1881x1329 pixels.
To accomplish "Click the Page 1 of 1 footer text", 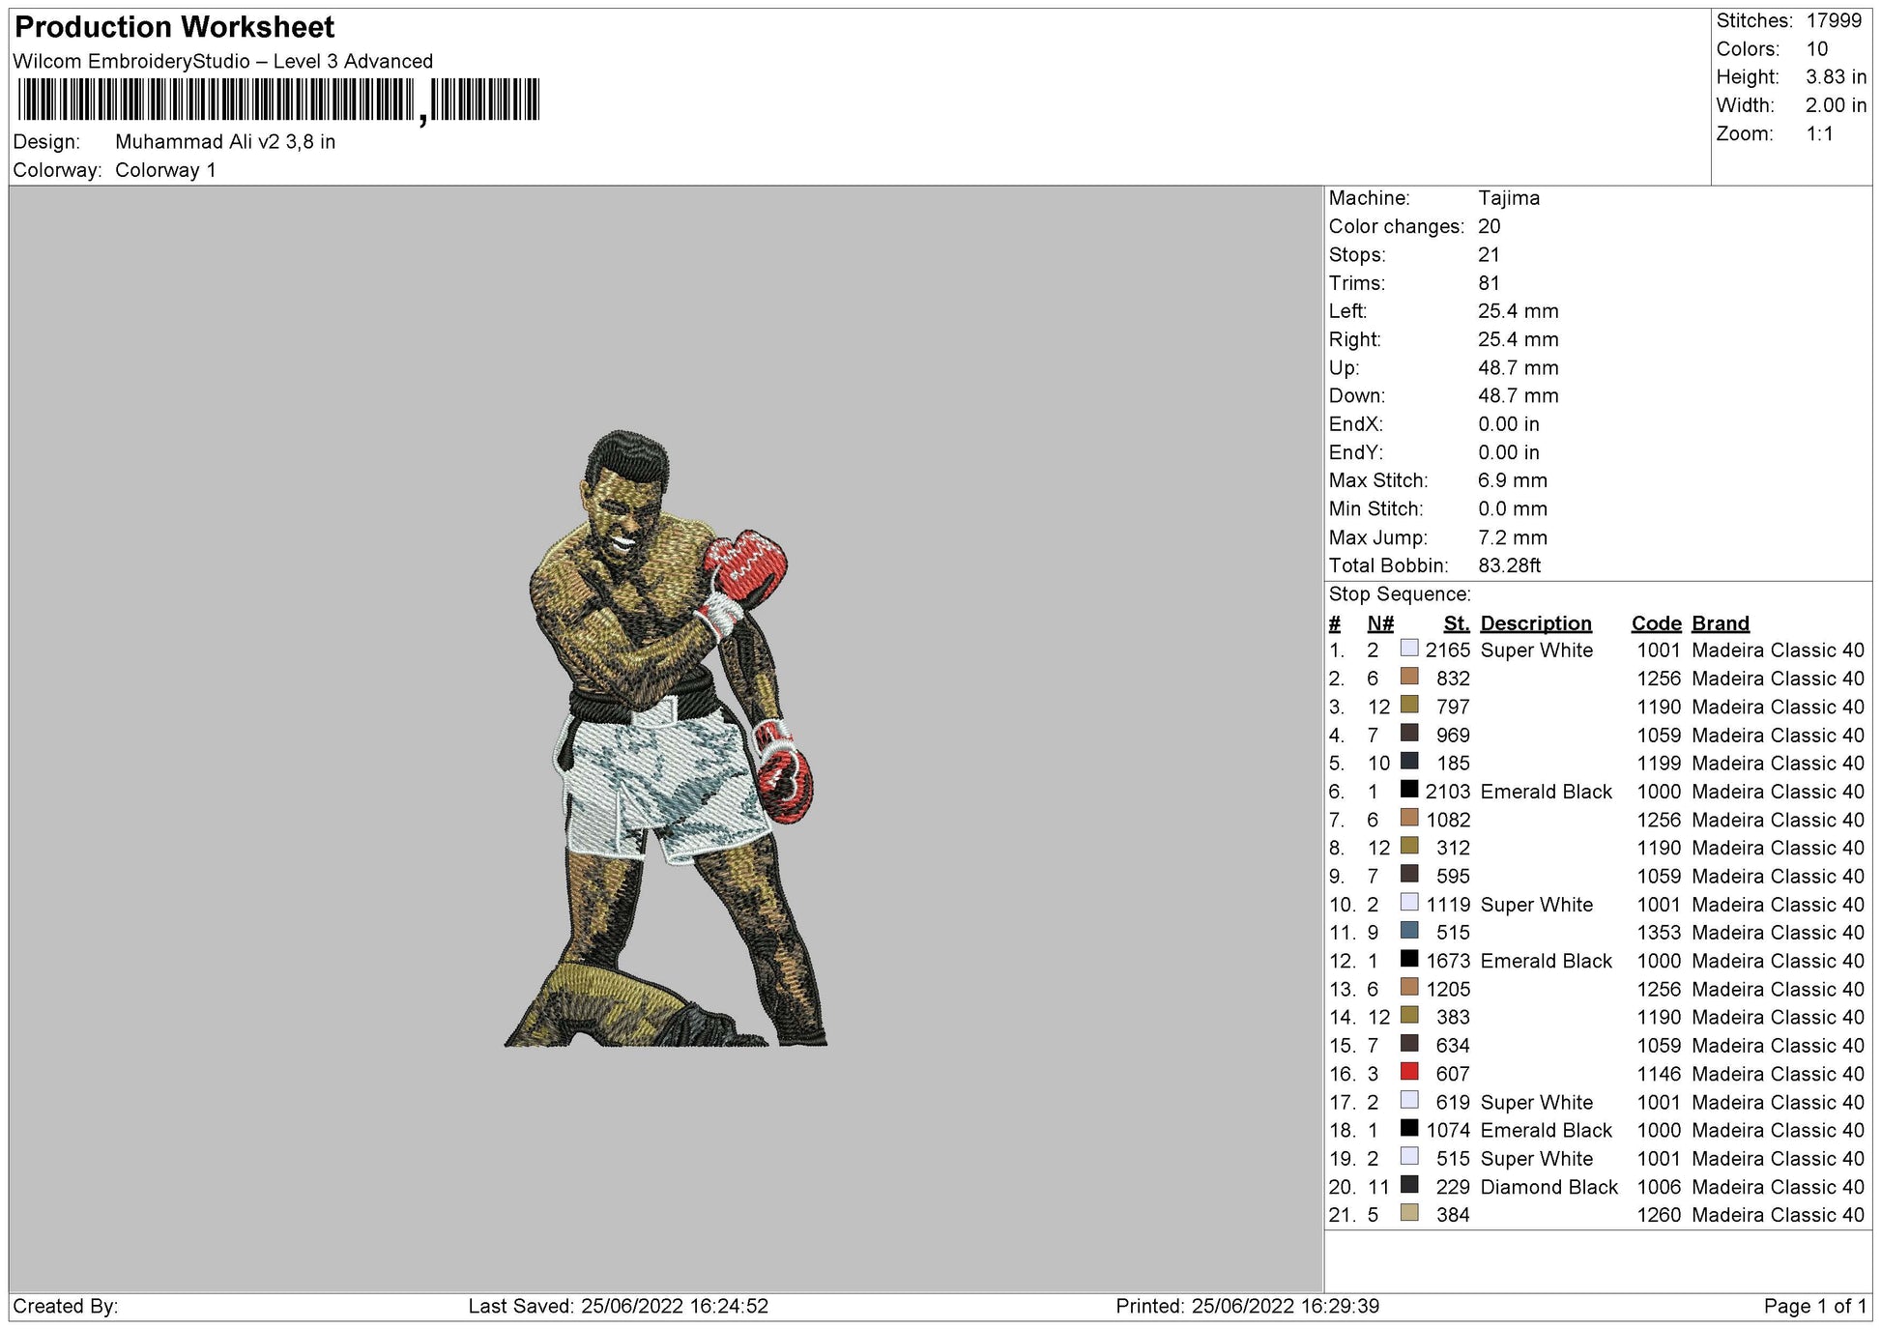I will point(1814,1306).
